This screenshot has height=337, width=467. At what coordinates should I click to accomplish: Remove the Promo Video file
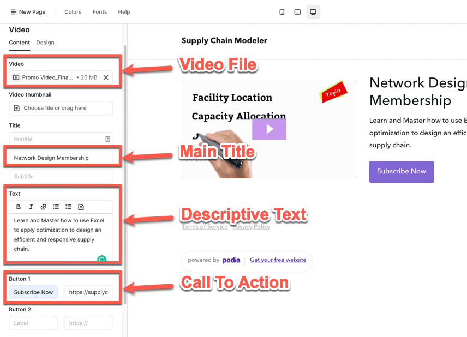(x=106, y=77)
